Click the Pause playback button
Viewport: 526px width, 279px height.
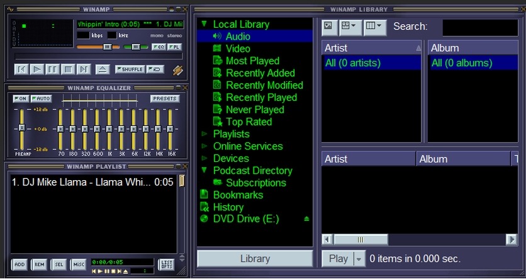(53, 69)
